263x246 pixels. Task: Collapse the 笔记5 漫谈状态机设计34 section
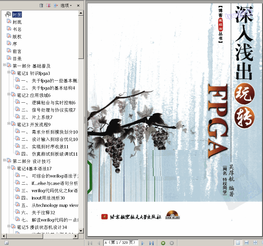click(x=9, y=226)
